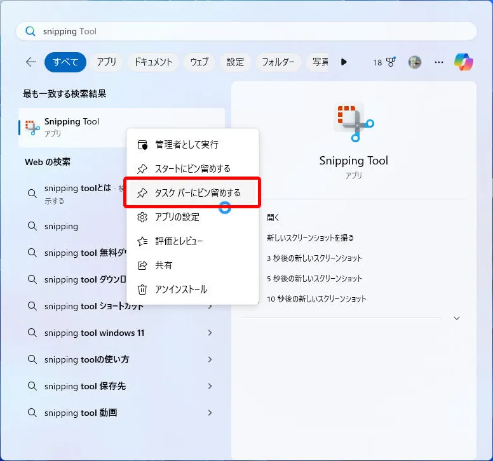
Task: Switch to the 写真 filter tab
Action: [x=318, y=62]
